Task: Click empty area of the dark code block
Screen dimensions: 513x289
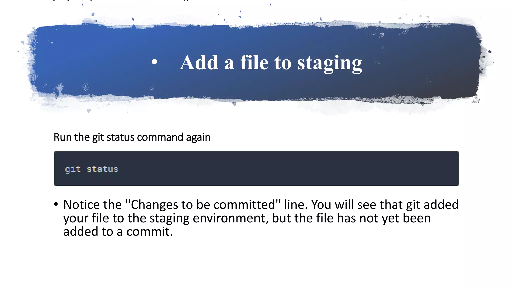Action: pyautogui.click(x=288, y=169)
